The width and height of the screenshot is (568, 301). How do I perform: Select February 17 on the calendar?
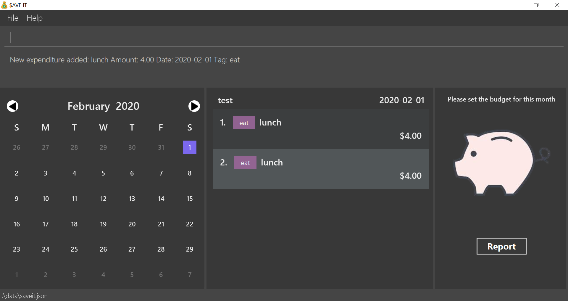(45, 224)
